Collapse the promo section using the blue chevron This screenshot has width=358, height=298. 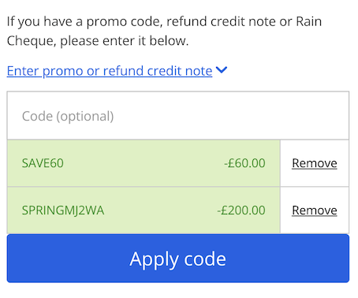(222, 70)
